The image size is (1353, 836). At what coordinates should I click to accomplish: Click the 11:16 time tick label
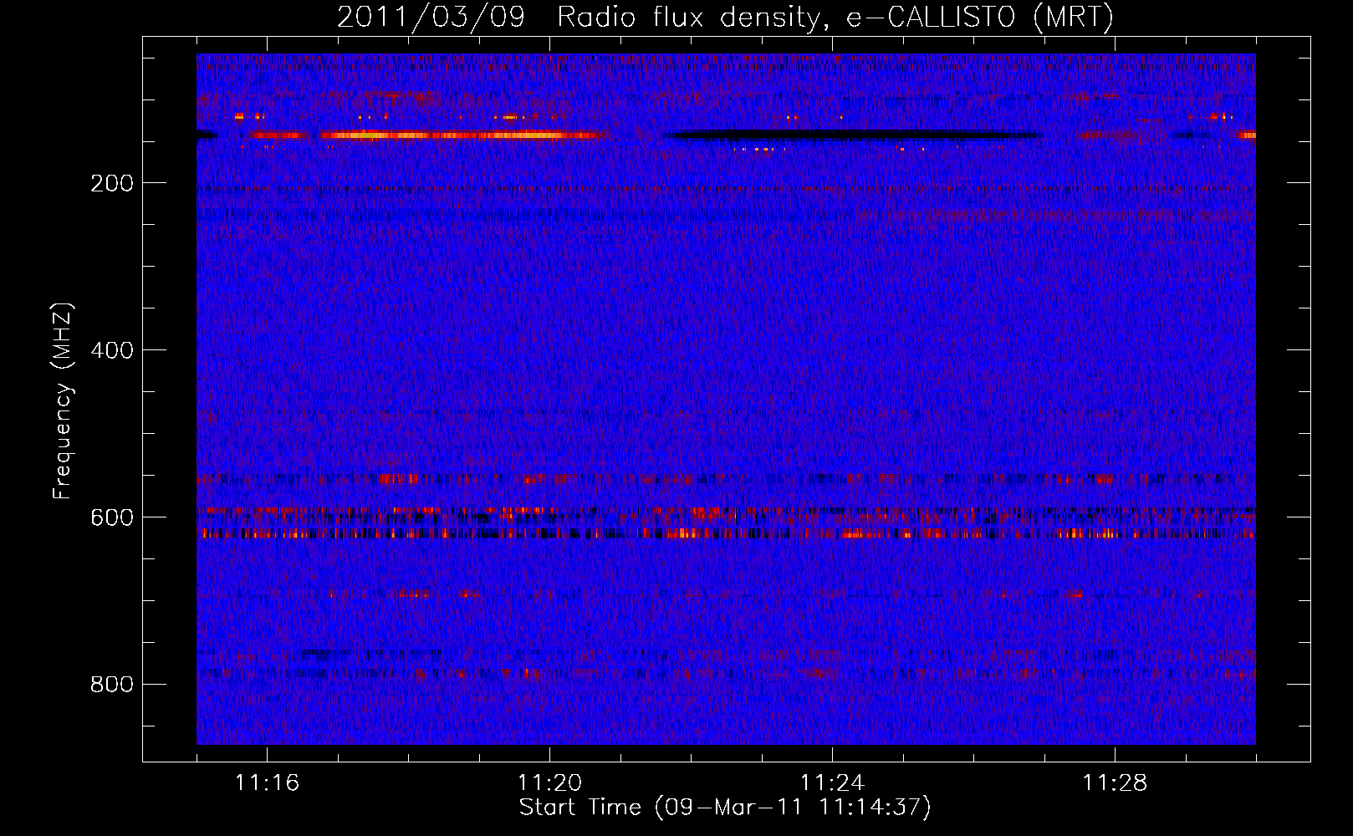[x=267, y=782]
